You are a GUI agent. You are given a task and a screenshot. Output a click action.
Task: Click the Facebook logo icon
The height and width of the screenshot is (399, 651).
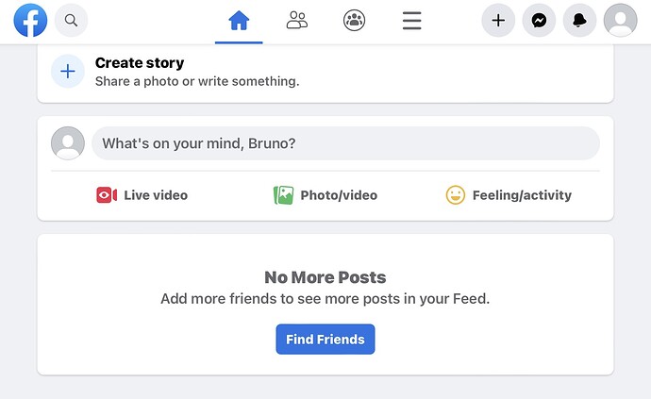pos(30,20)
